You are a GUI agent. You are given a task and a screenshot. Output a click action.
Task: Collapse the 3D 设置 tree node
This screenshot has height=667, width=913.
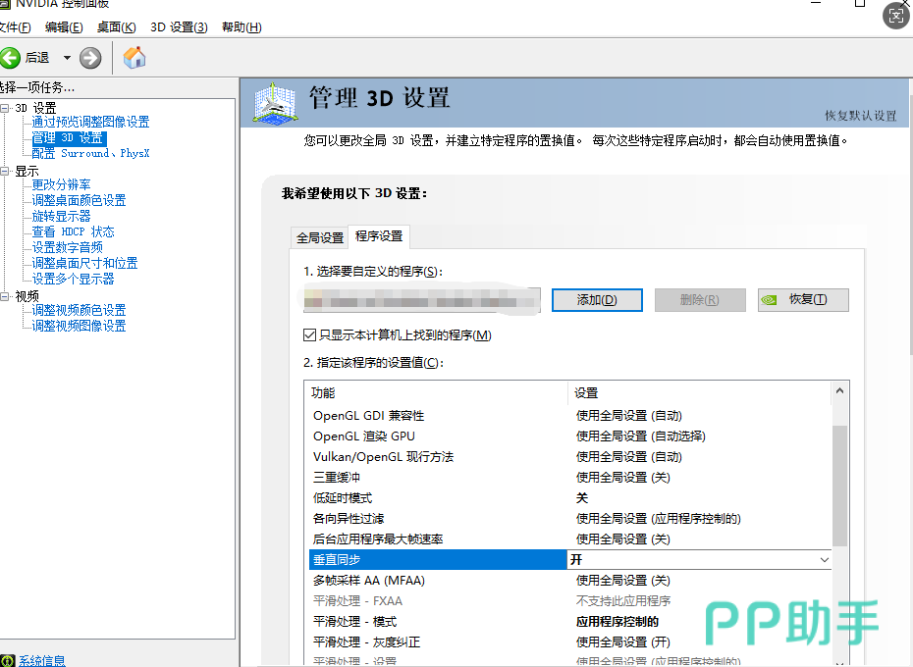pos(5,108)
